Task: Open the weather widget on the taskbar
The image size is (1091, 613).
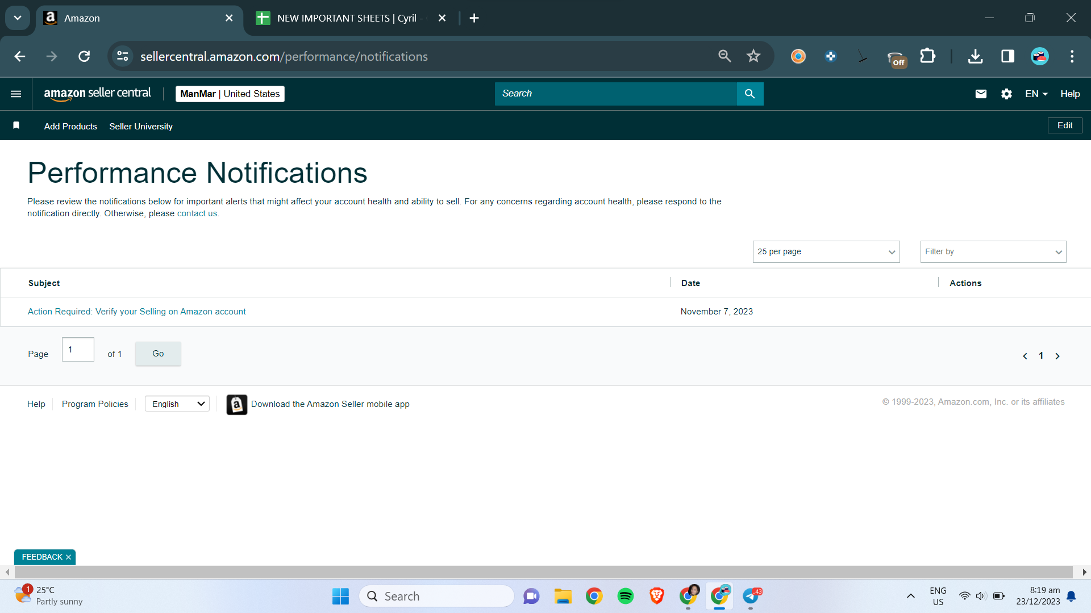Action: point(49,596)
